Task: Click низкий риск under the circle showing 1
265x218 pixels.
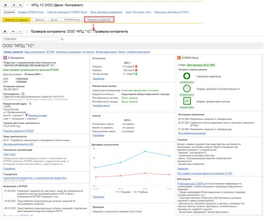Action: click(x=187, y=95)
